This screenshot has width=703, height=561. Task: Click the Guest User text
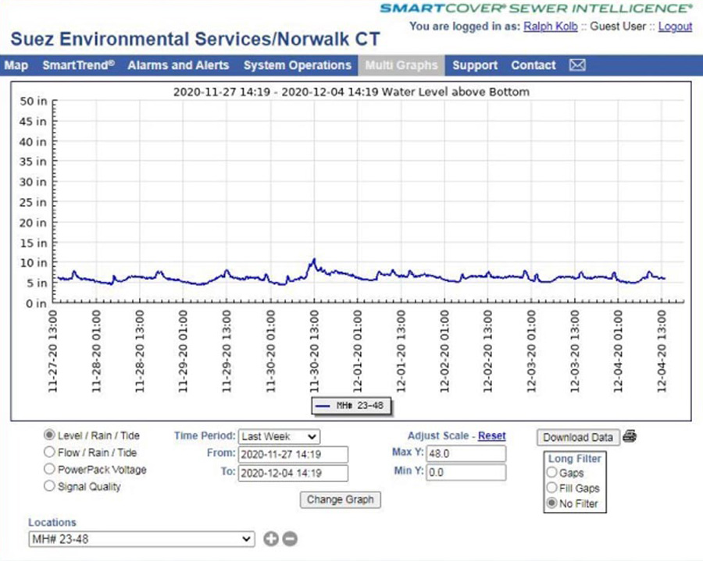point(618,27)
